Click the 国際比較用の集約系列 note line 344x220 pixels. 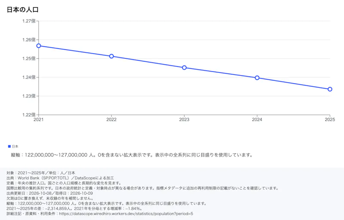[x=143, y=188]
